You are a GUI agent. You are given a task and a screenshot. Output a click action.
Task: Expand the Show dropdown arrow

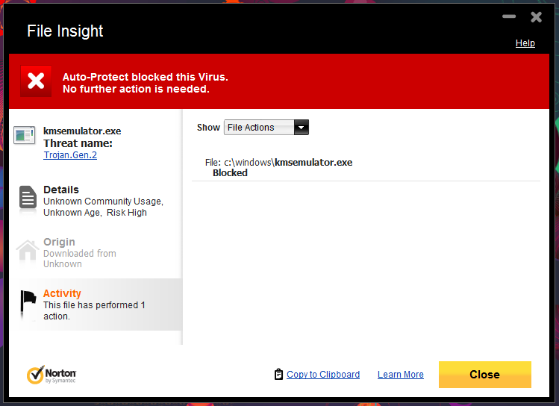click(302, 128)
